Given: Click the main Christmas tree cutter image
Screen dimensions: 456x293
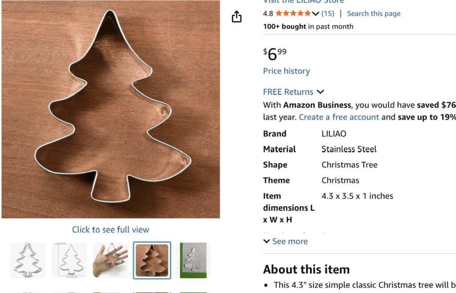Looking at the screenshot, I should click(110, 109).
